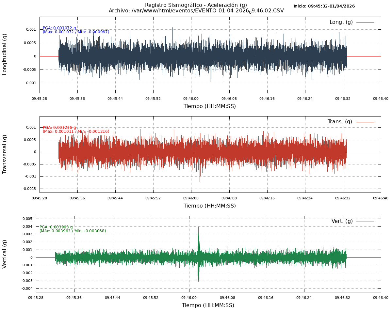Click 'Tiempo (HH:MM:SS)' label below Vertical plot
The height and width of the screenshot is (310, 392).
pos(208,305)
